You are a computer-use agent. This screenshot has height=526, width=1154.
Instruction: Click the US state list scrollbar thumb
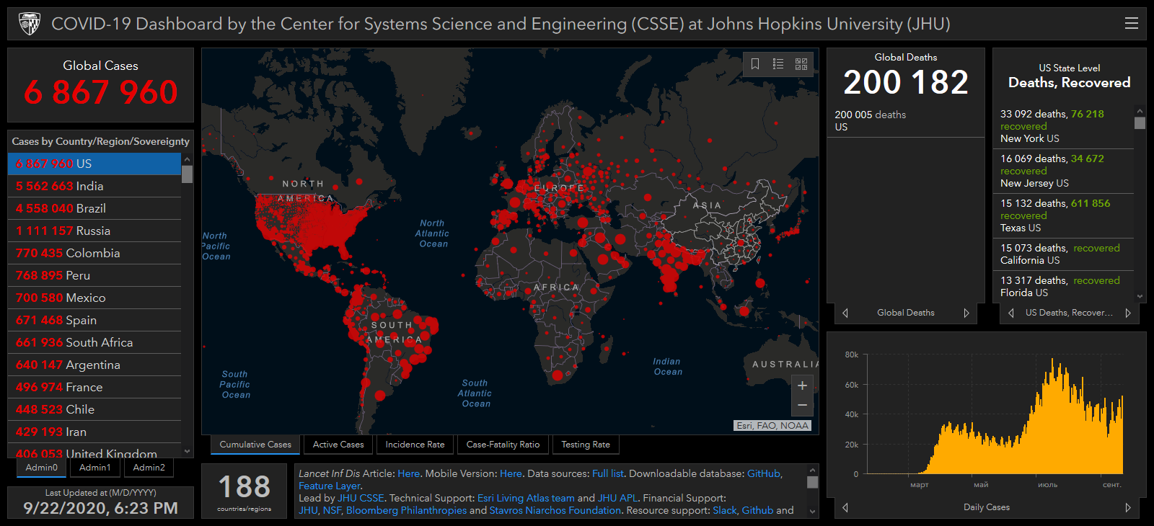(1140, 122)
